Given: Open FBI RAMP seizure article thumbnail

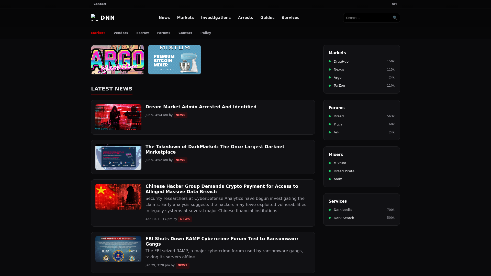Looking at the screenshot, I should tap(118, 249).
